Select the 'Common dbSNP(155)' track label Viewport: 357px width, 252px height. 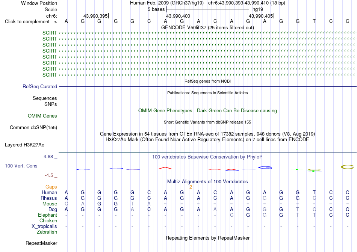(x=33, y=128)
